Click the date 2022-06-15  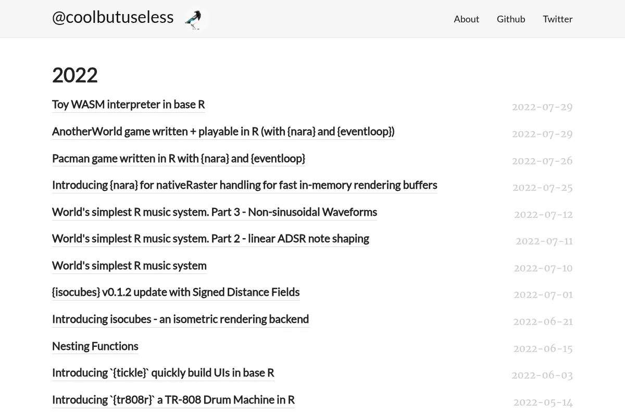tap(543, 349)
